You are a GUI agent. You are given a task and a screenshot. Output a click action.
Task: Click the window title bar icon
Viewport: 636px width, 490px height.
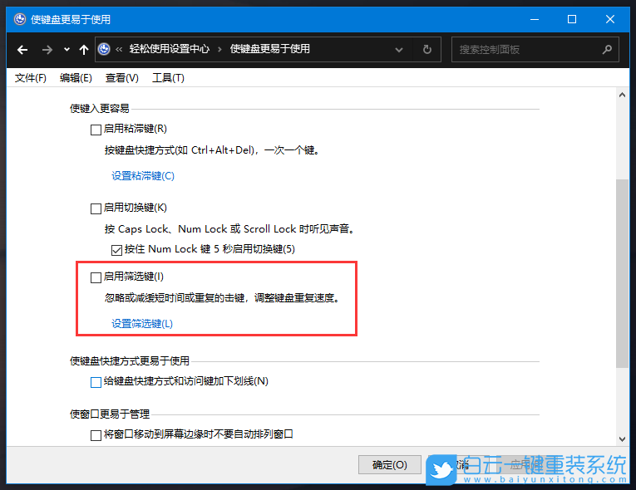[20, 19]
